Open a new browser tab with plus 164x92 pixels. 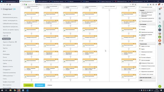coord(147,2)
